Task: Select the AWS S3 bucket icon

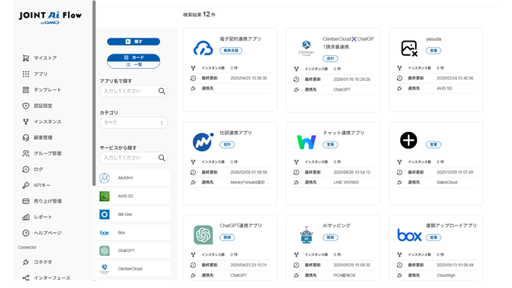Action: [105, 196]
